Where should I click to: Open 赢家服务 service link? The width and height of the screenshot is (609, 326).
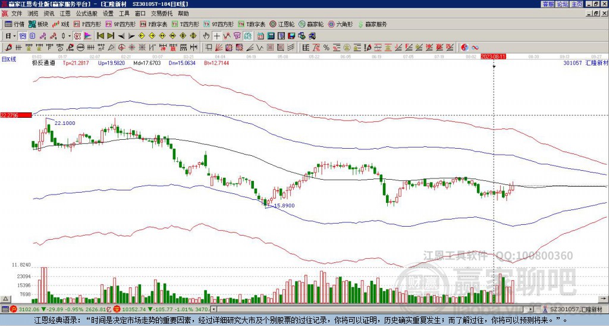point(372,24)
